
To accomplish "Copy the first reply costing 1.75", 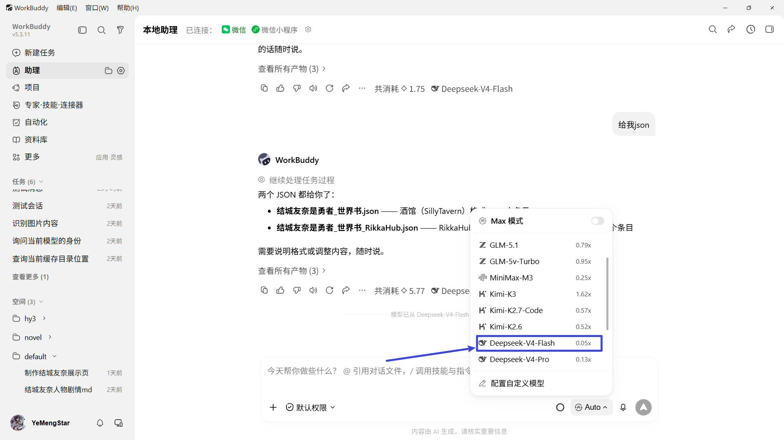I will [264, 88].
